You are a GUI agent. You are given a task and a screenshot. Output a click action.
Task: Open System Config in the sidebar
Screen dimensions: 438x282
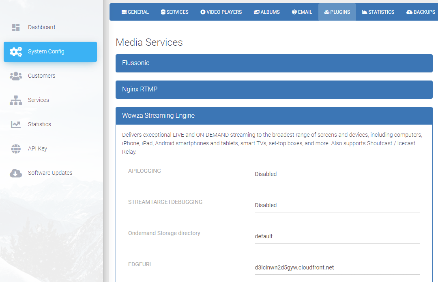click(50, 52)
